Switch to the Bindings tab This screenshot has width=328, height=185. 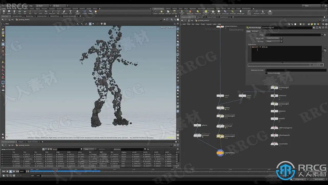point(255,31)
